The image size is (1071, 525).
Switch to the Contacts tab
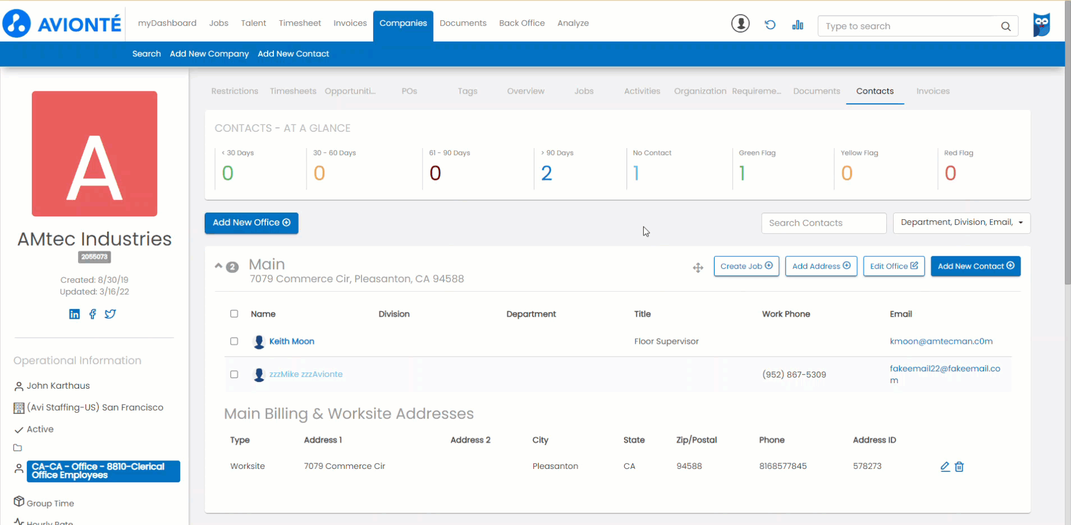coord(875,91)
